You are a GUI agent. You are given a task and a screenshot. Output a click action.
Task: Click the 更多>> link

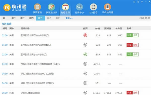(69, 18)
